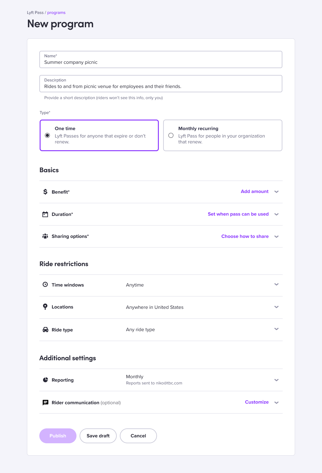Click the Cancel button

coord(138,436)
